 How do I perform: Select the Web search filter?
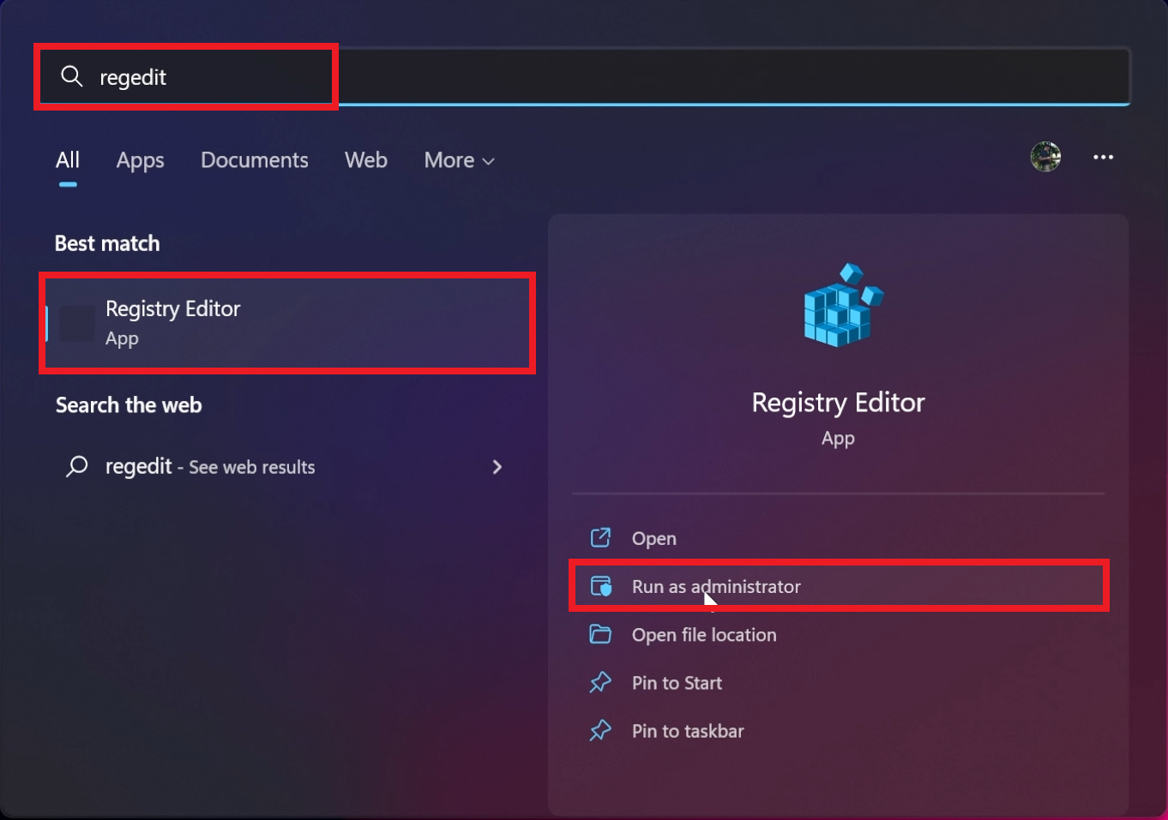point(366,160)
